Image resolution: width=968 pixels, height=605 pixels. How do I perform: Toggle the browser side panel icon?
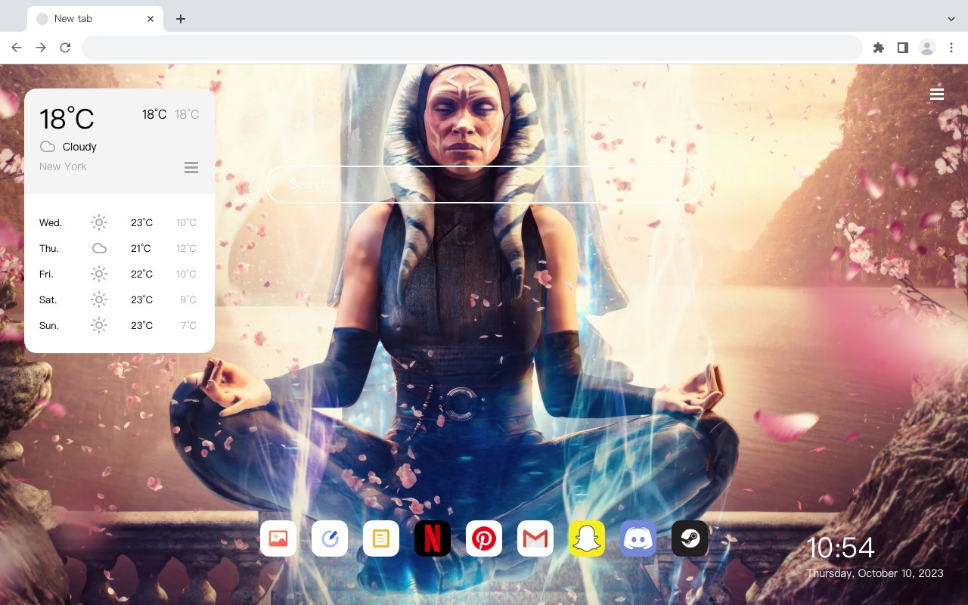[902, 48]
